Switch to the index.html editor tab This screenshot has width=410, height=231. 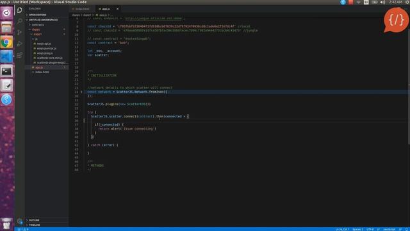(x=82, y=9)
